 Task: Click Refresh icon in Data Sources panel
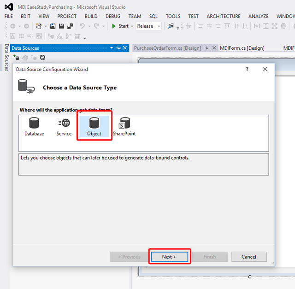click(x=42, y=58)
